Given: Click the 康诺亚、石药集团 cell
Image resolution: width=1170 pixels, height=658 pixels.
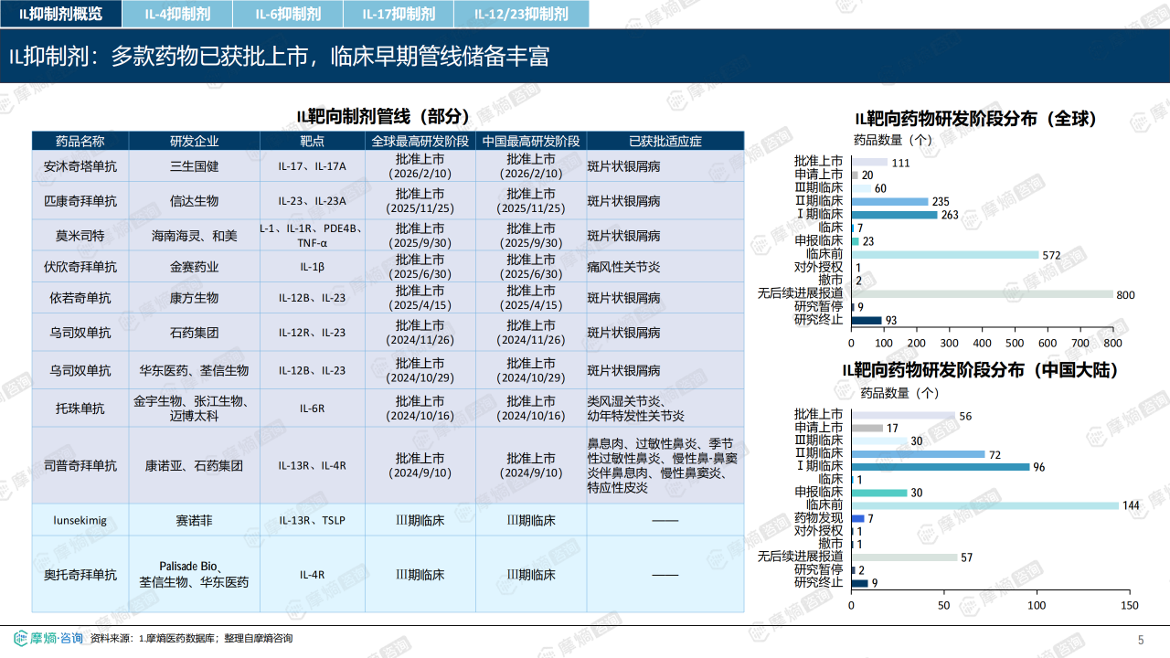Looking at the screenshot, I should point(194,465).
